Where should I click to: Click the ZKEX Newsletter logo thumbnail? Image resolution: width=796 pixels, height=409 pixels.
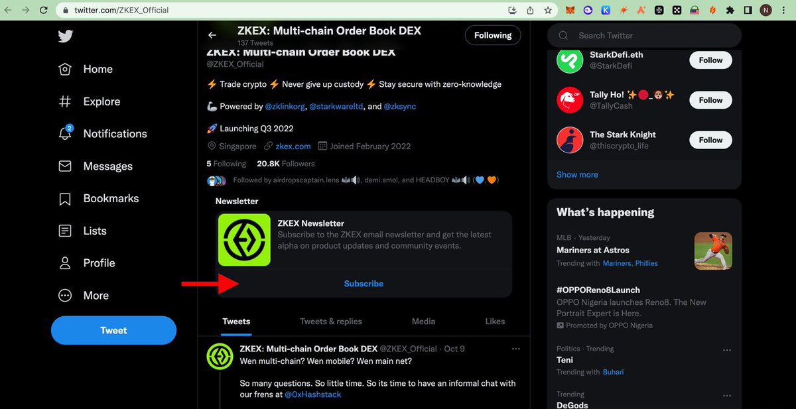[244, 240]
